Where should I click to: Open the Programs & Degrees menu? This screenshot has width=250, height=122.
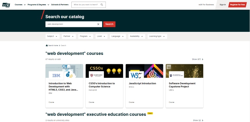[38, 5]
